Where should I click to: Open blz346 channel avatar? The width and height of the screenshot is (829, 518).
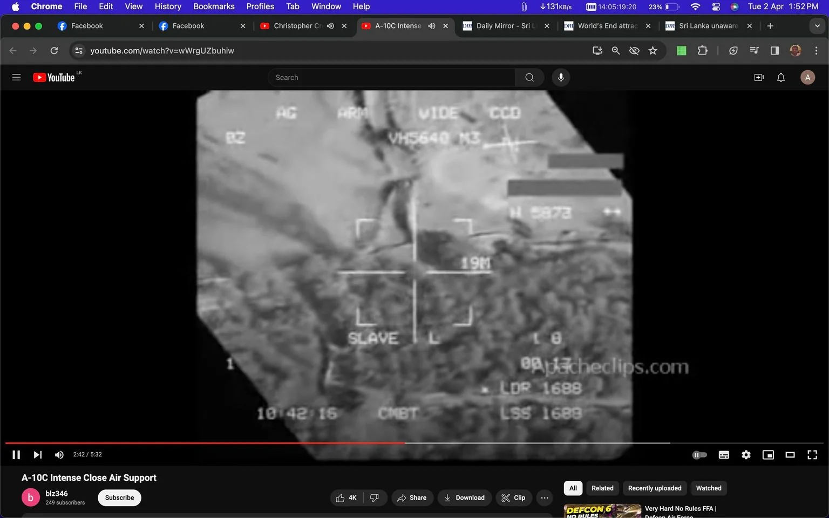pos(30,497)
